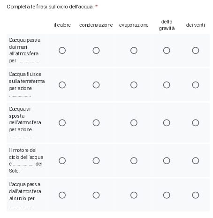The image size is (213, 218).
Task: Click the 'della gravità' column header
Action: pos(167,25)
